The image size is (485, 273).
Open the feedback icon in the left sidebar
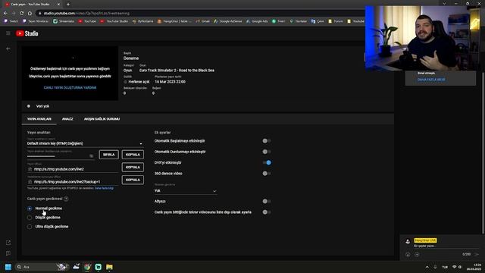8,253
